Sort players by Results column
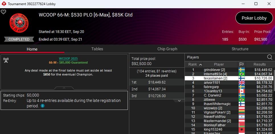 pyautogui.click(x=259, y=64)
